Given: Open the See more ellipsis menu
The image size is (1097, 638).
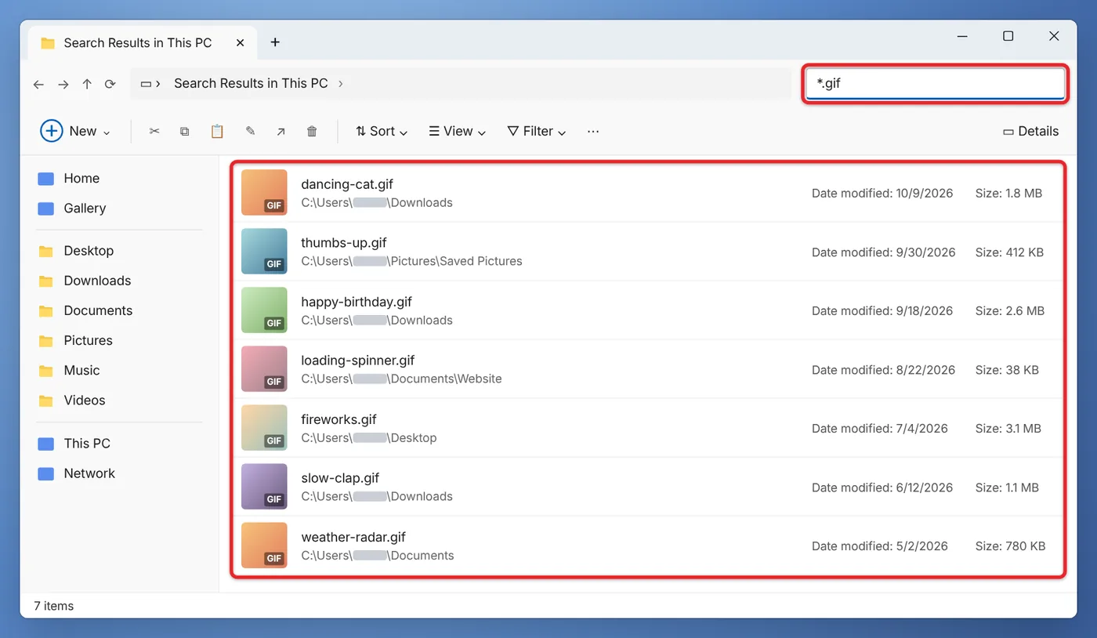Looking at the screenshot, I should coord(593,131).
